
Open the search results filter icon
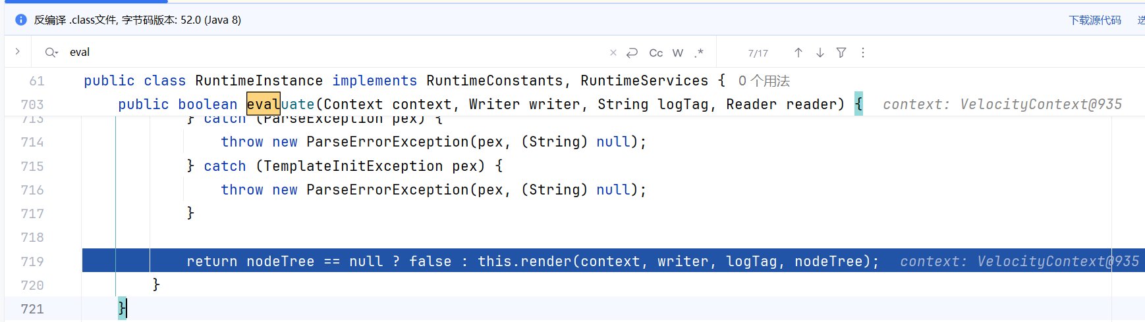(x=841, y=53)
